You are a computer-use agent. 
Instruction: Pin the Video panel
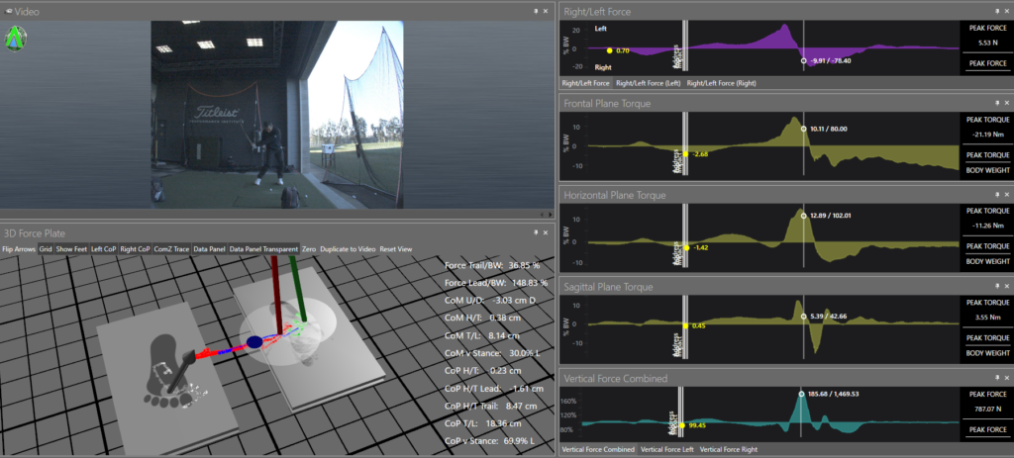(535, 11)
